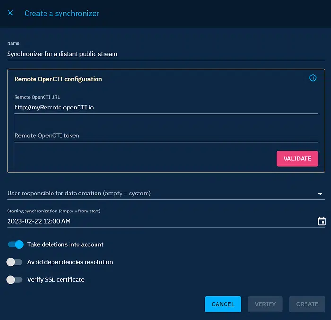Enable the Avoid dependencies resolution switch
Viewport: 331px width, 320px height.
14,262
